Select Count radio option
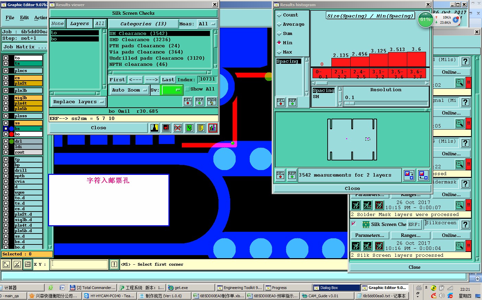Image resolution: width=482 pixels, height=300 pixels. click(279, 15)
